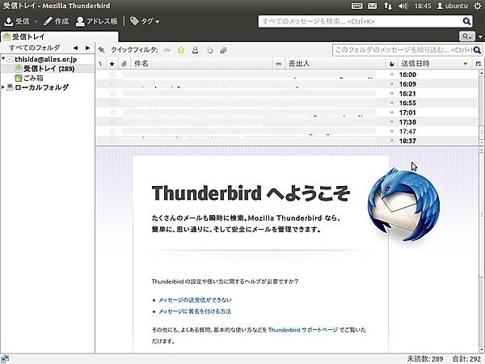The image size is (485, 364).
Task: Click 合計: 292 in status bar
Action: (x=466, y=359)
